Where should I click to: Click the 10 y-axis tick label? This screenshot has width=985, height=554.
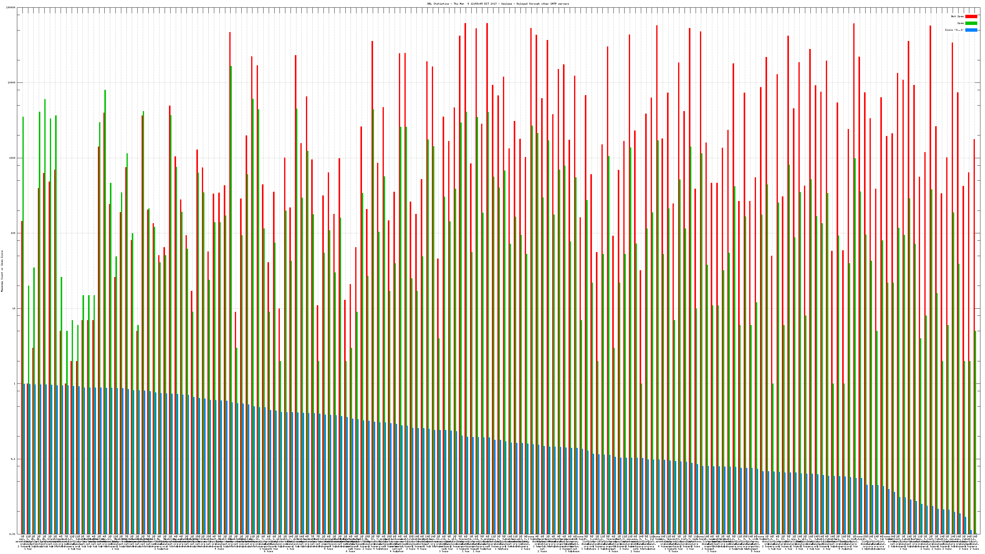14,308
